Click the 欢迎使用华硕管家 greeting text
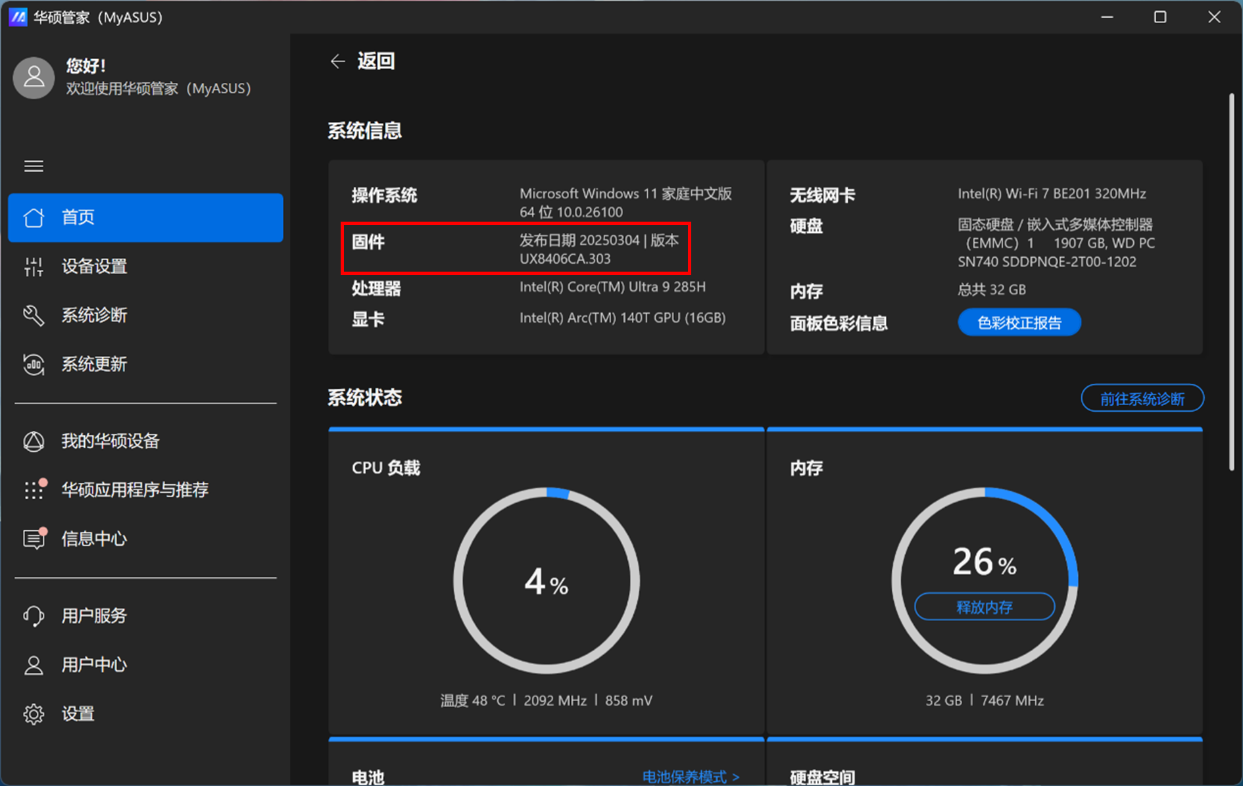The image size is (1243, 786). pos(158,88)
